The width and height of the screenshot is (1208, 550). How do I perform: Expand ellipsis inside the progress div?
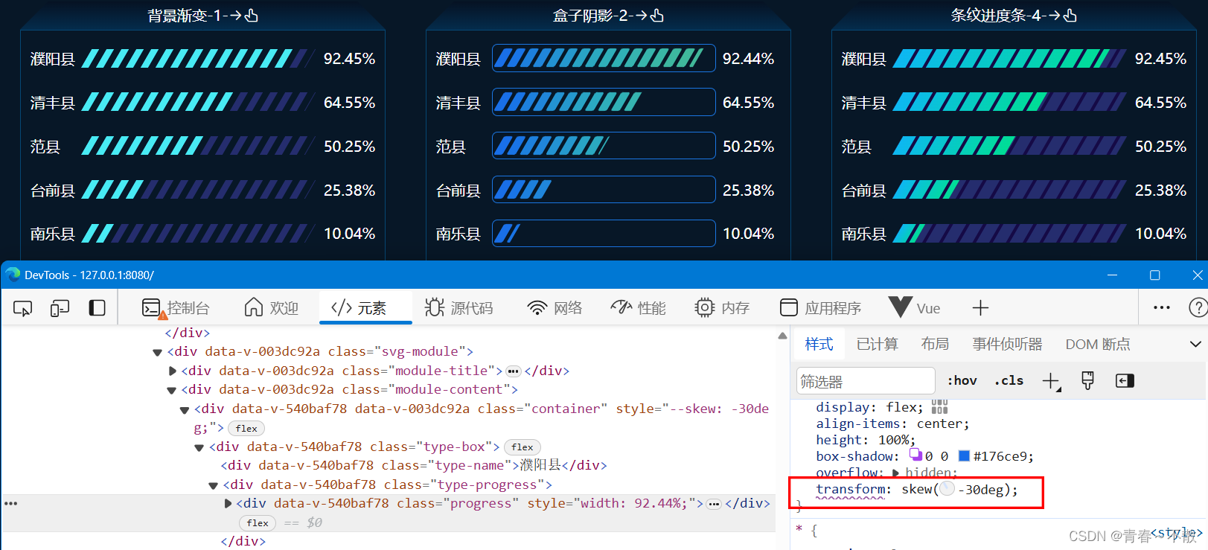point(714,504)
